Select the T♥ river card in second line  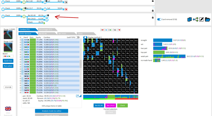pyautogui.click(x=66, y=9)
